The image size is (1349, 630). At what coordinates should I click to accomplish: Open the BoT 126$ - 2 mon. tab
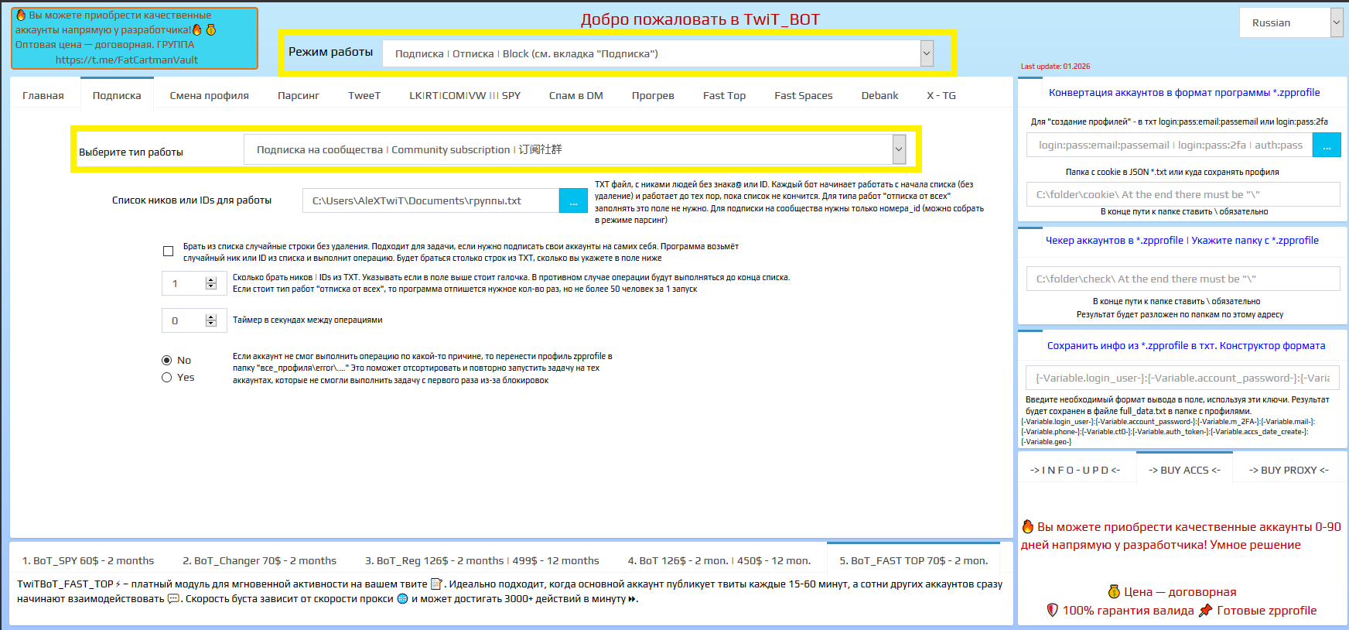click(x=719, y=561)
